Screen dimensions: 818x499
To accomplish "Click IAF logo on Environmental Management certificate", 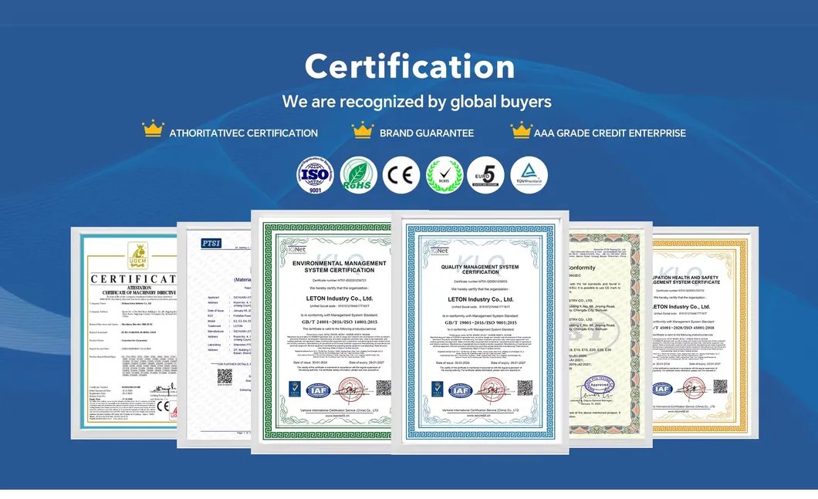I will point(318,390).
